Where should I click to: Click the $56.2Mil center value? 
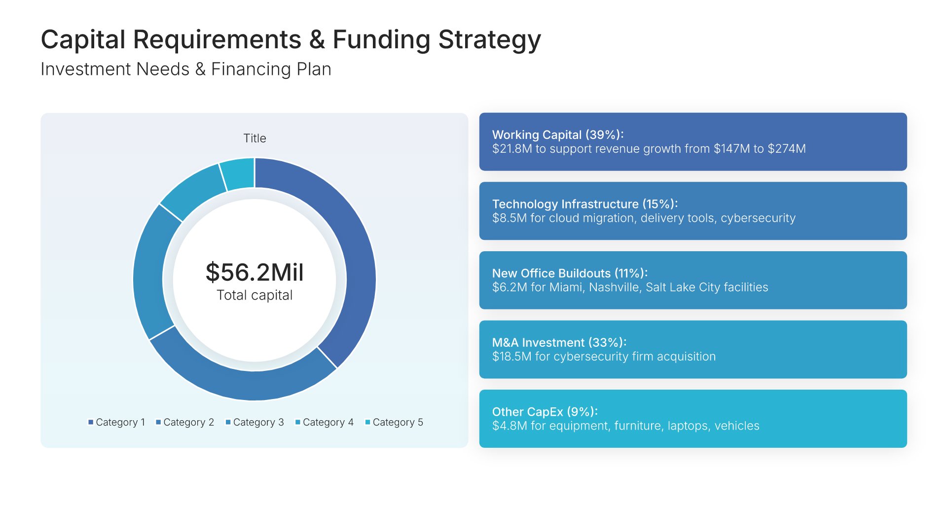pyautogui.click(x=255, y=272)
